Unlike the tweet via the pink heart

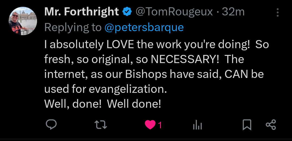point(150,125)
